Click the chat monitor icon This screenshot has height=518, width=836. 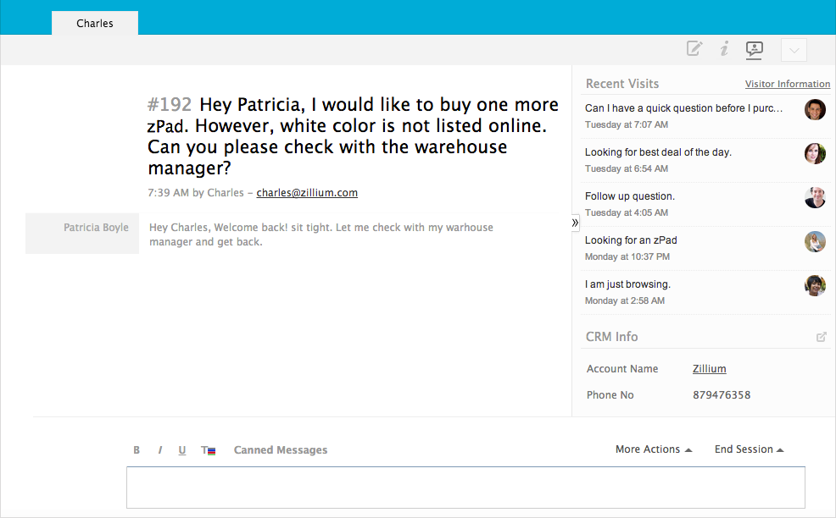[x=754, y=49]
